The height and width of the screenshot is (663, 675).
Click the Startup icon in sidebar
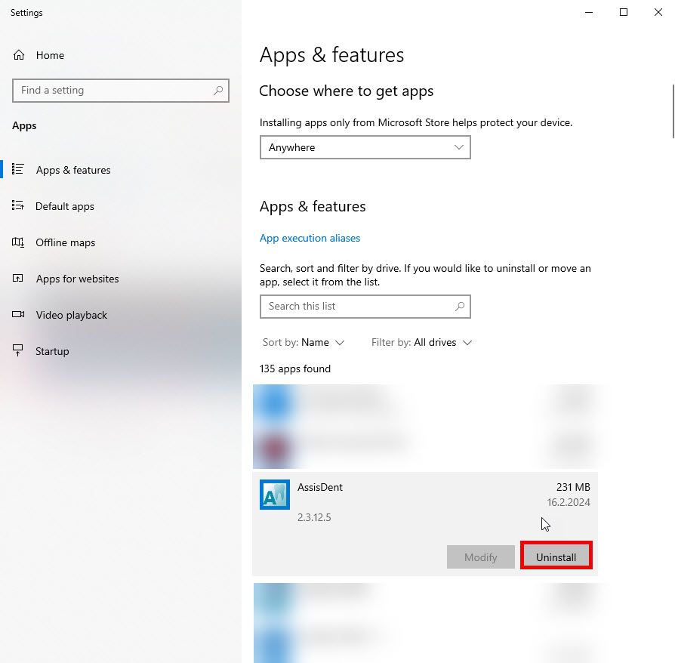pyautogui.click(x=17, y=350)
